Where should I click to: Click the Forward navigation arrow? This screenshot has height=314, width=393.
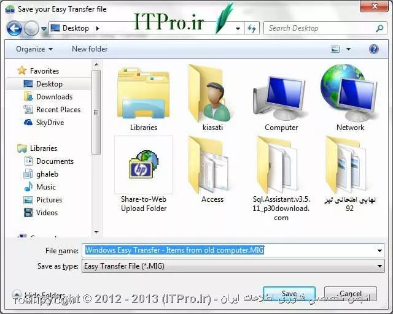(31, 28)
